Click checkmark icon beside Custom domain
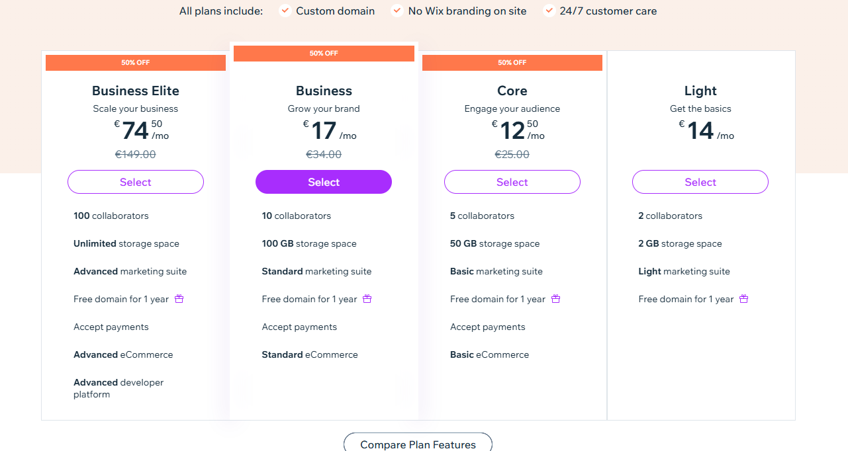The image size is (848, 451). (x=285, y=11)
